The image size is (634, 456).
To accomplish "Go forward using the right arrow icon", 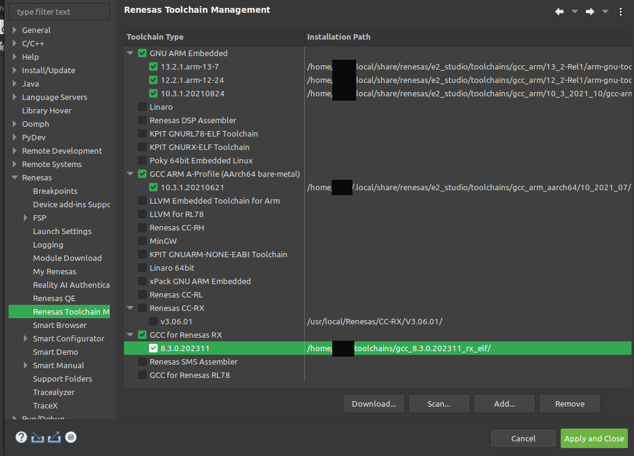I will point(589,12).
